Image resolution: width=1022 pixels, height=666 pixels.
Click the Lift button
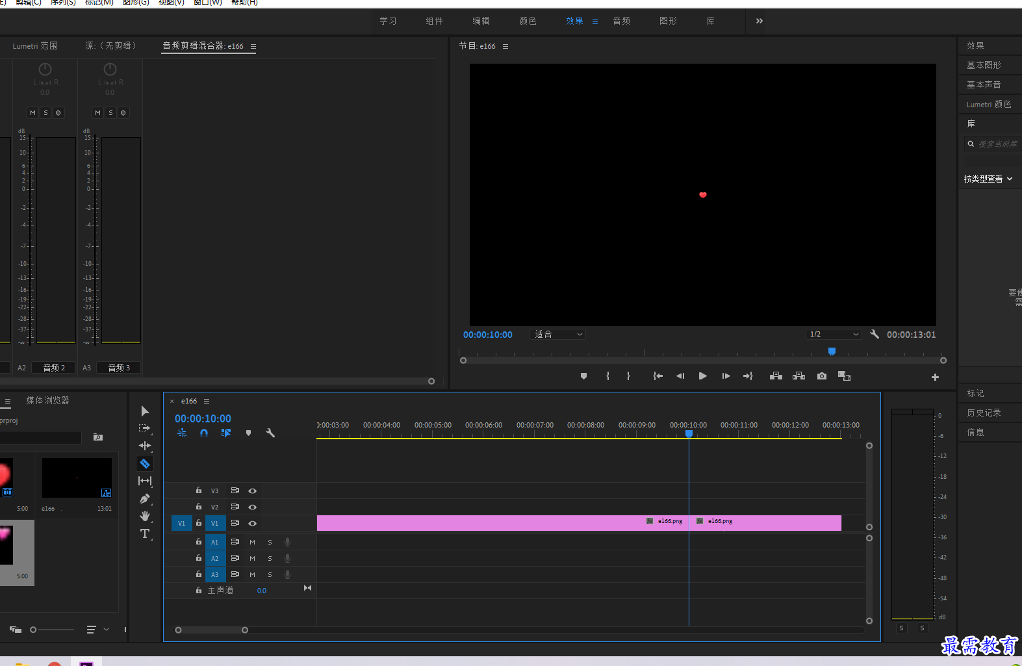click(776, 376)
